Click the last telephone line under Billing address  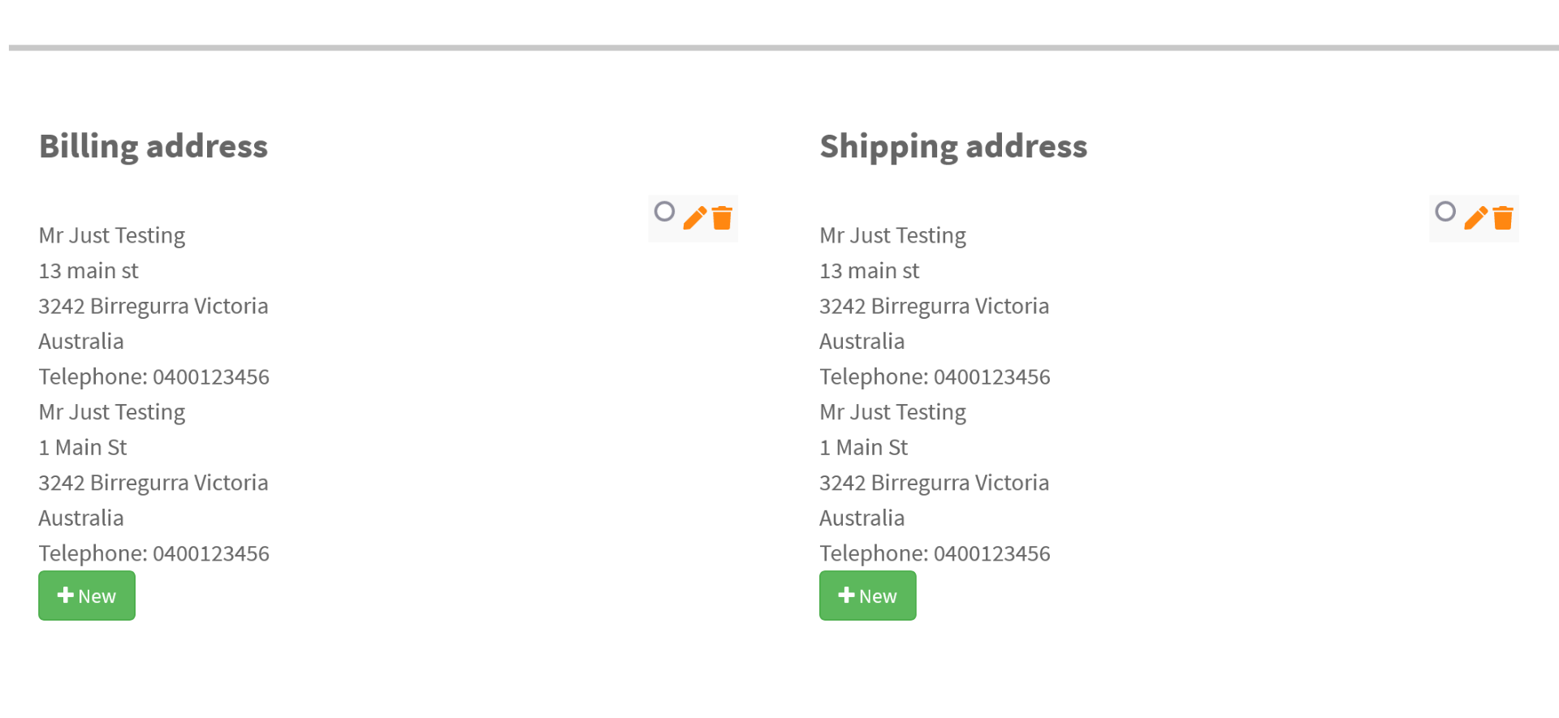[x=153, y=553]
